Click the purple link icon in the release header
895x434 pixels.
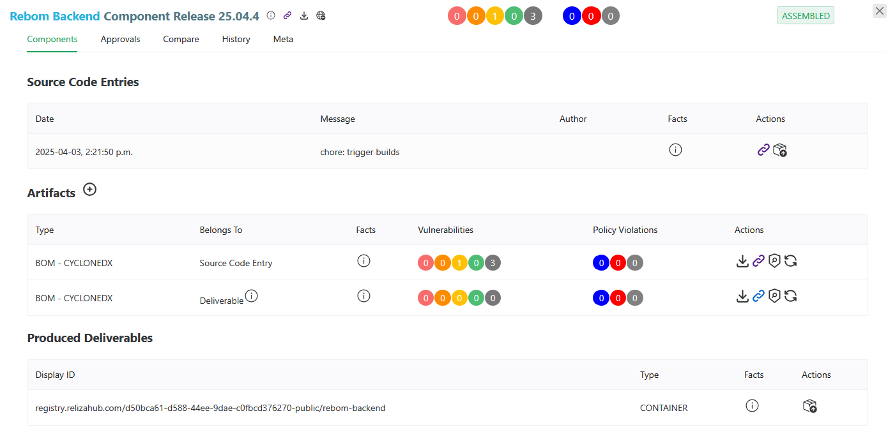pos(287,15)
